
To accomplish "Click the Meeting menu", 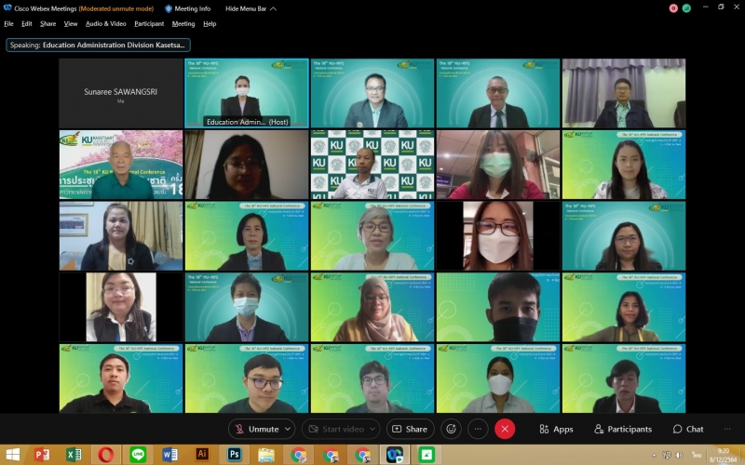I will (x=183, y=23).
